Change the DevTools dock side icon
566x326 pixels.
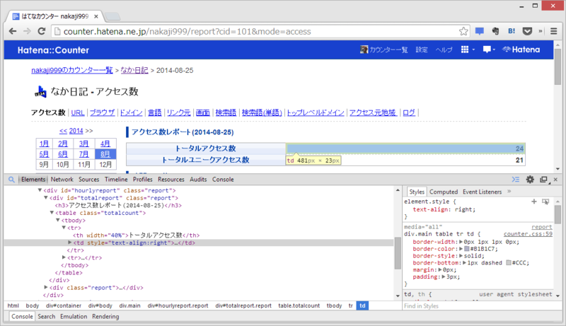[543, 179]
